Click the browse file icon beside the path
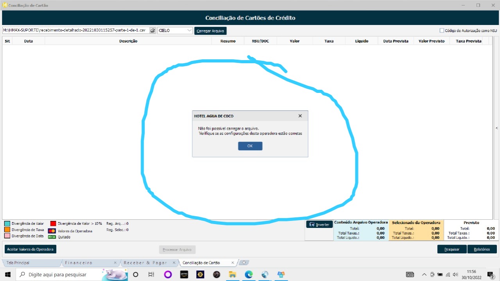 [153, 30]
